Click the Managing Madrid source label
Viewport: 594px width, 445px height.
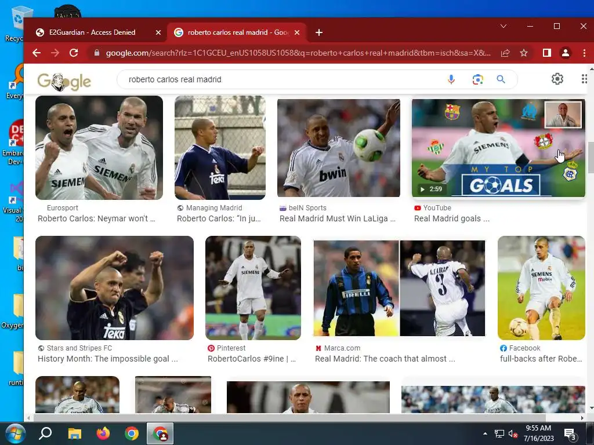tap(213, 208)
